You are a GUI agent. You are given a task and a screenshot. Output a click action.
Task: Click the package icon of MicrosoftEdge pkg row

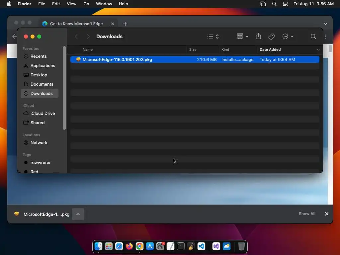pos(78,59)
